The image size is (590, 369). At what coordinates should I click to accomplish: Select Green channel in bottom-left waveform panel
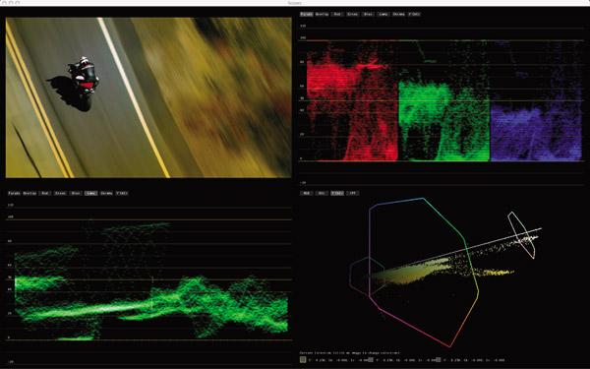(x=60, y=193)
